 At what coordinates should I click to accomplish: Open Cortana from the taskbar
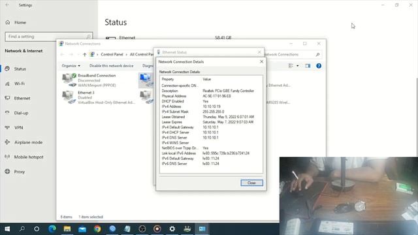[x=37, y=228]
